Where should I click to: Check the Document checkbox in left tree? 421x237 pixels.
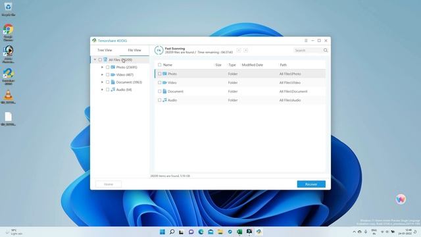[108, 82]
